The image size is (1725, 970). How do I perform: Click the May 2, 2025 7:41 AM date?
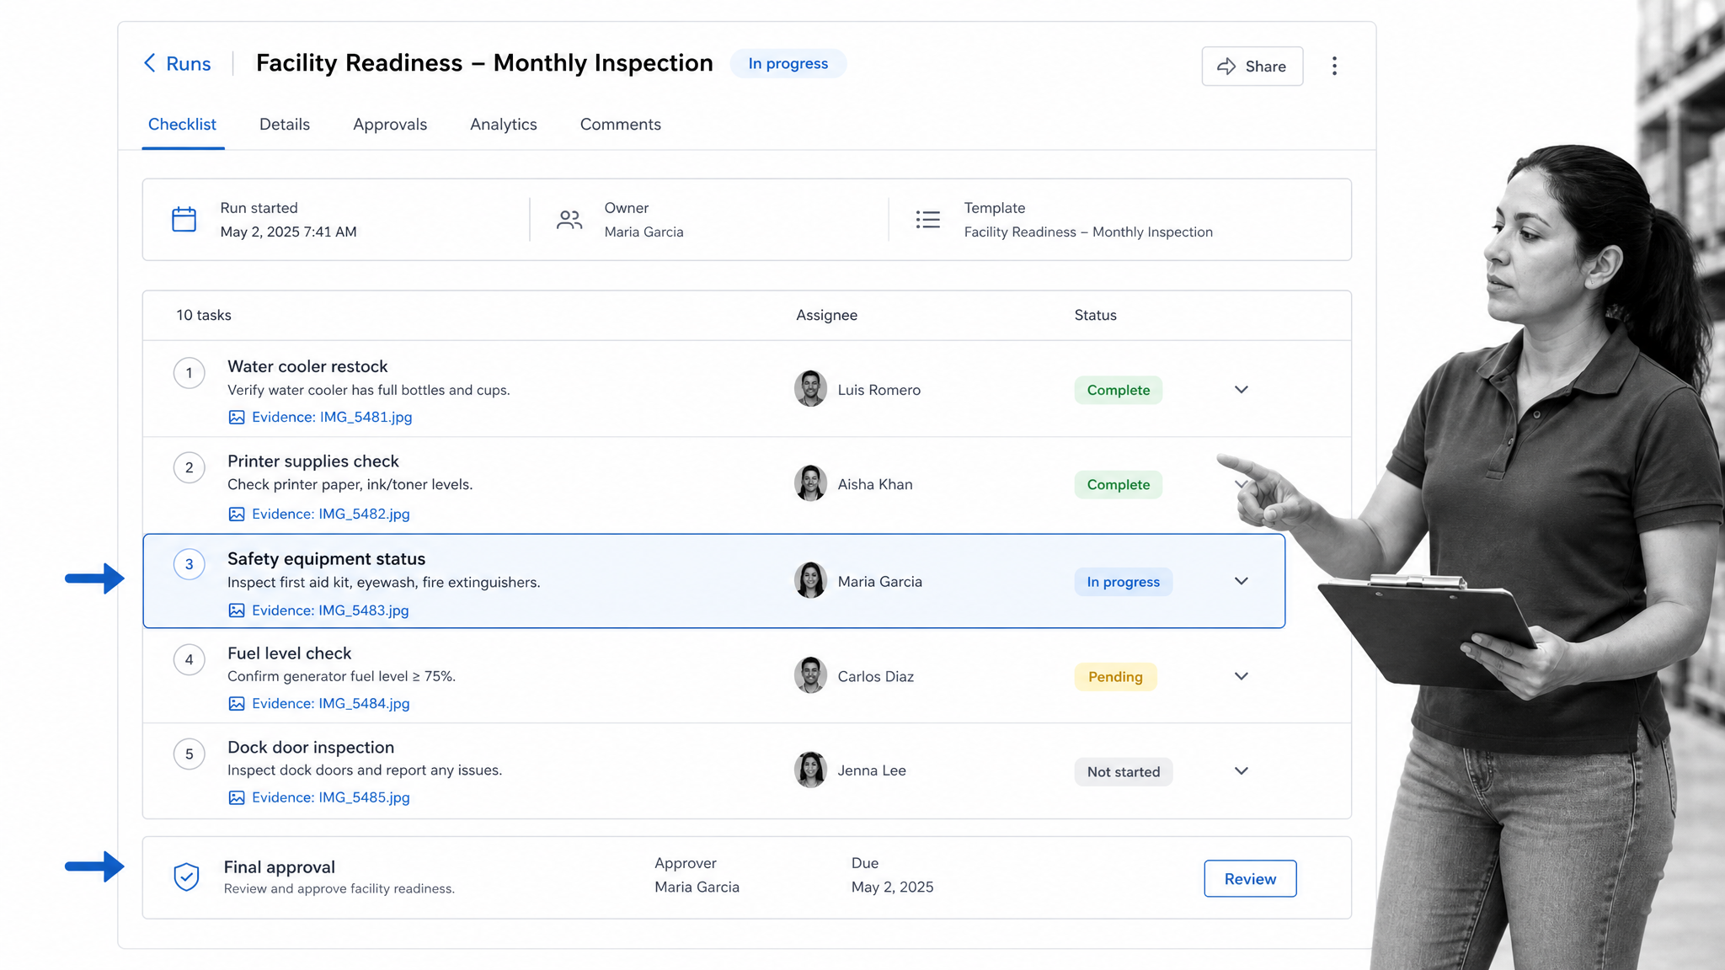tap(288, 232)
